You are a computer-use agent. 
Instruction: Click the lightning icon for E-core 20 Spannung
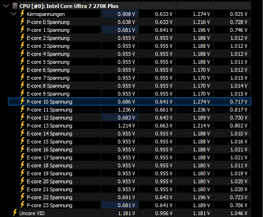22,181
